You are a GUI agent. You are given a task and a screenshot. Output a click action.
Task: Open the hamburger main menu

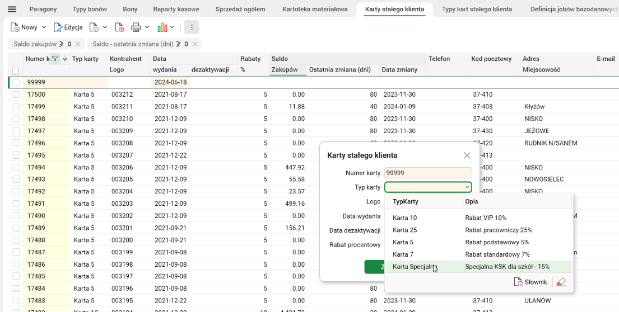point(12,10)
